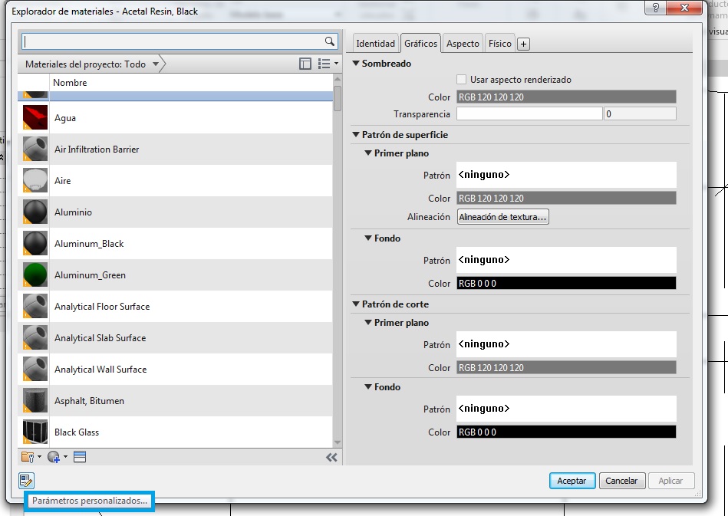The height and width of the screenshot is (516, 728).
Task: Collapse the Sombreado section
Action: [x=356, y=64]
